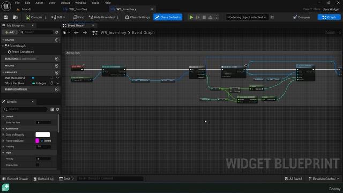Open Find in blueprint
This screenshot has height=193, width=343.
[79, 17]
